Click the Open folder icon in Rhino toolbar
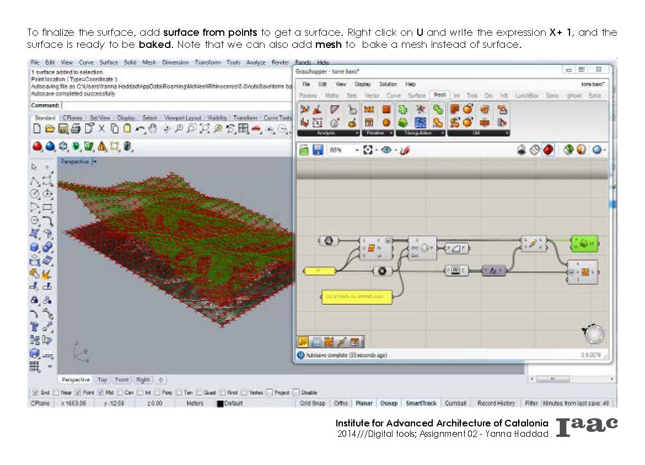 [x=50, y=129]
